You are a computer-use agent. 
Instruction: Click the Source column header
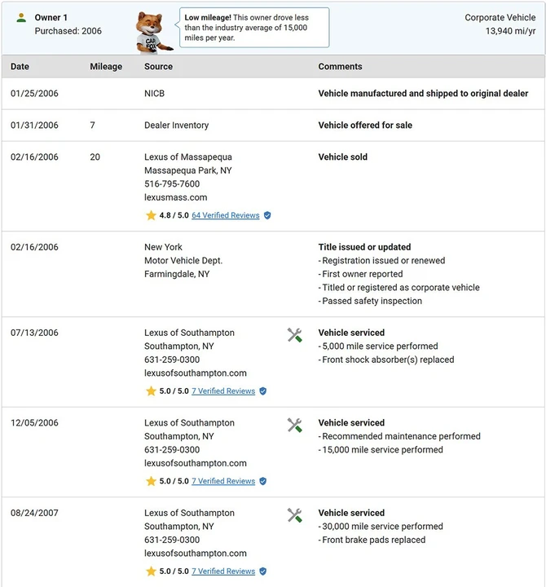(x=158, y=66)
